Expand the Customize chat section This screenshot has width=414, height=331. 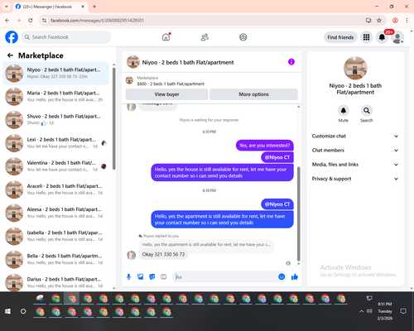355,136
